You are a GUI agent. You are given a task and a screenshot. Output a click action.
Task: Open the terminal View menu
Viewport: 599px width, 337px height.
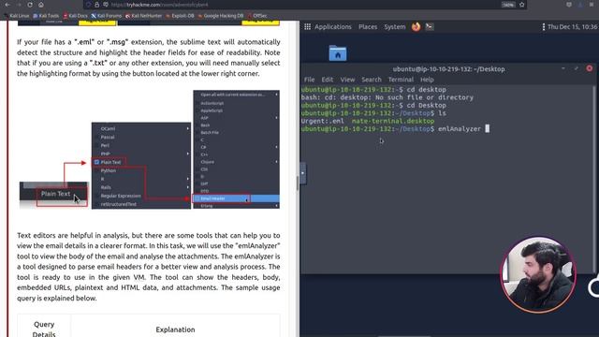347,80
